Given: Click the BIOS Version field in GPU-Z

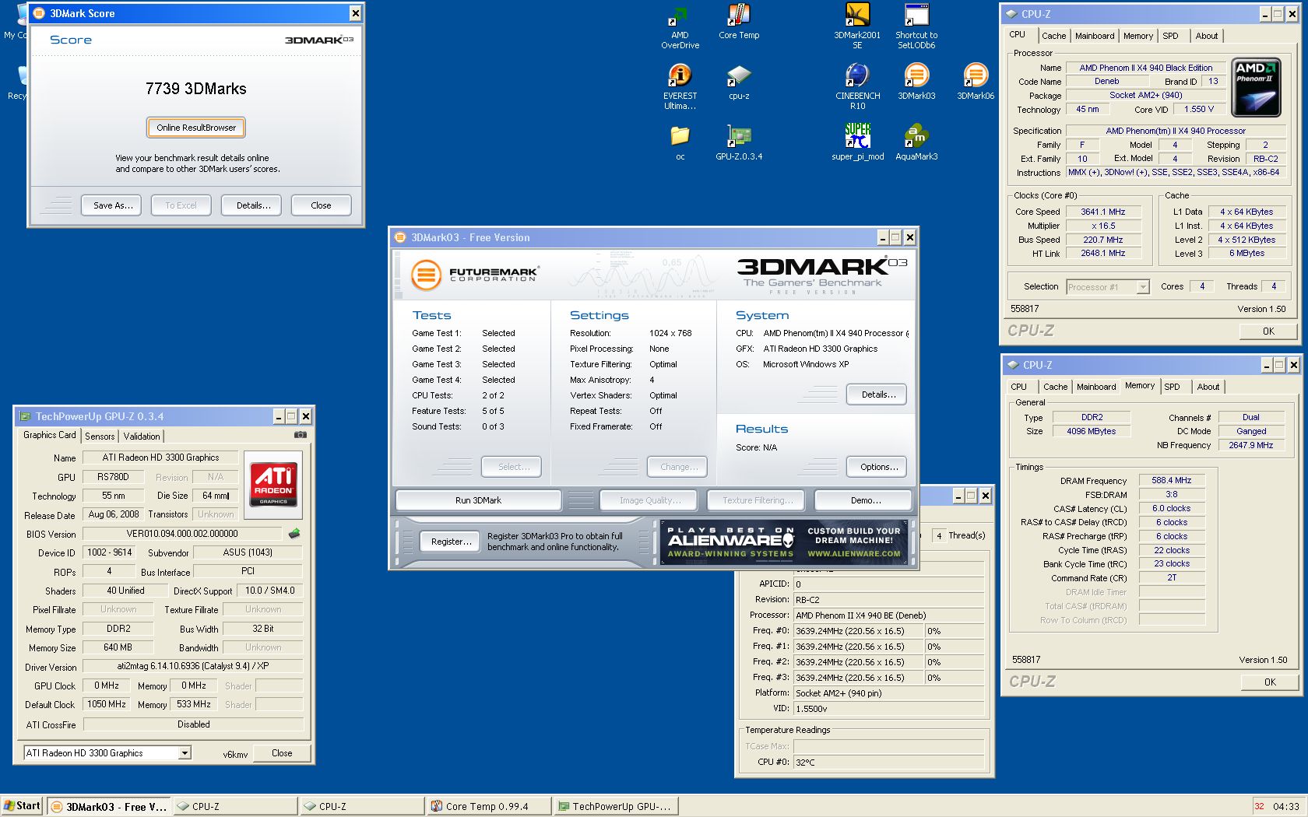Looking at the screenshot, I should (x=182, y=534).
